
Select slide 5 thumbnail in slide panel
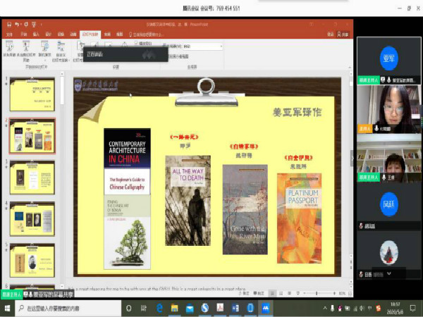tap(32, 261)
